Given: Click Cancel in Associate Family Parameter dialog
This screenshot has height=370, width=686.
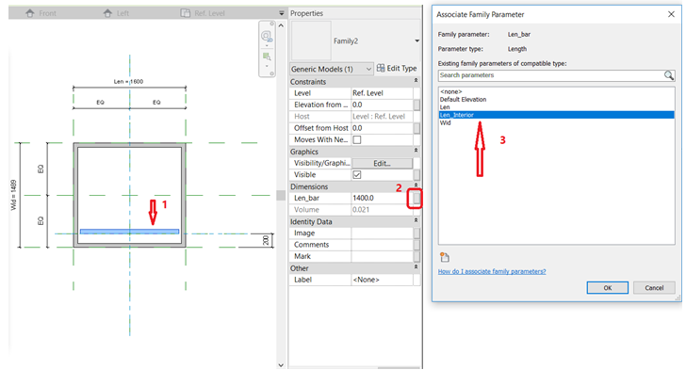Looking at the screenshot, I should click(654, 288).
